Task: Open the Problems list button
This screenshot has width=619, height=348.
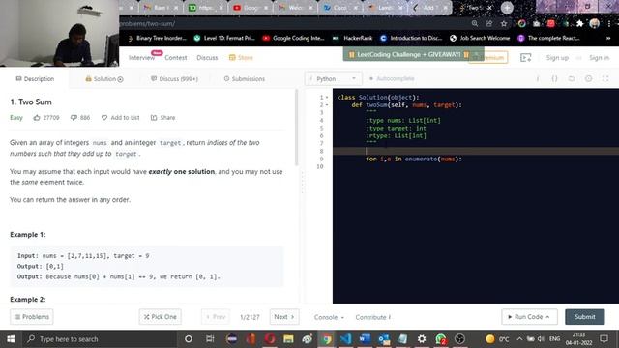Action: click(x=32, y=317)
